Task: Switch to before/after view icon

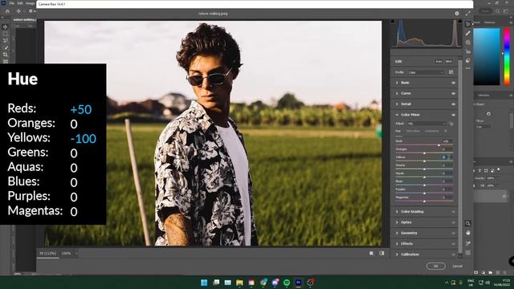Action: pos(381,254)
